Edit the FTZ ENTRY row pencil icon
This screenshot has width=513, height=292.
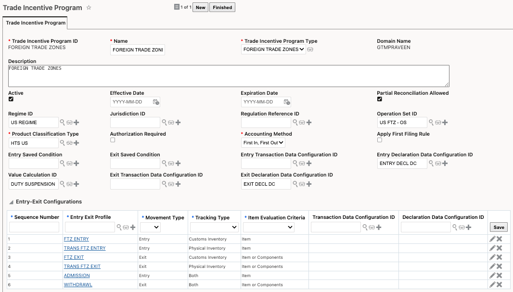(x=492, y=239)
